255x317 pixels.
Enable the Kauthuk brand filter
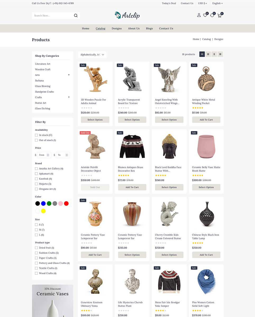point(36,179)
